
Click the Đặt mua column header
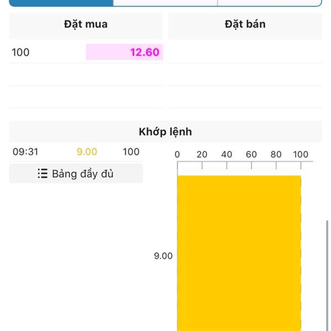coord(86,24)
